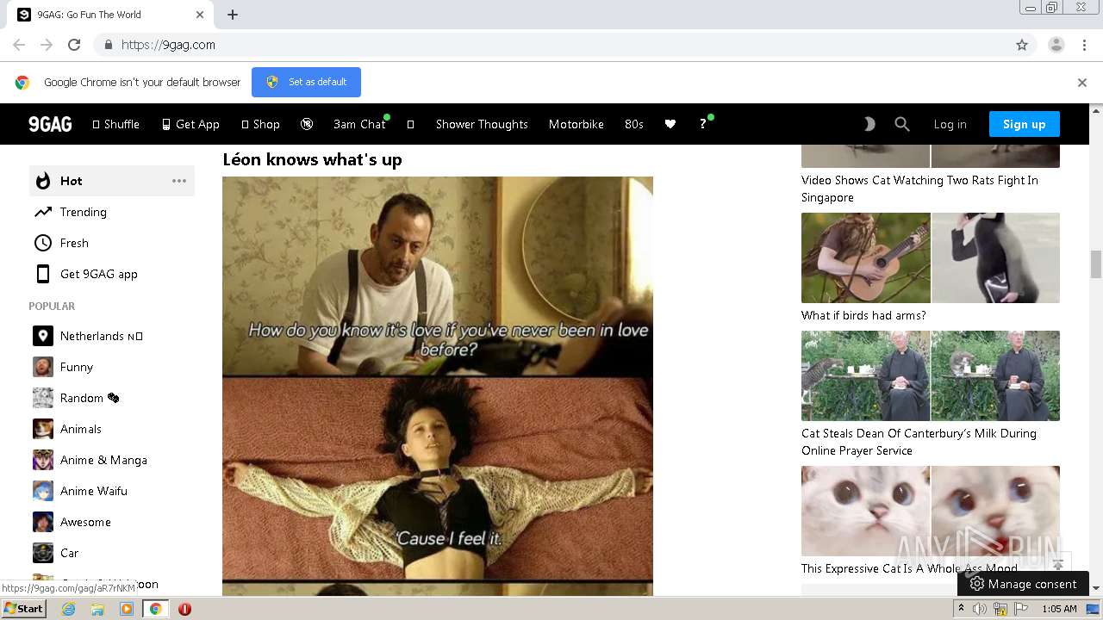Click Dean of Canterbury cat thumbnail
Viewport: 1103px width, 620px height.
point(931,375)
